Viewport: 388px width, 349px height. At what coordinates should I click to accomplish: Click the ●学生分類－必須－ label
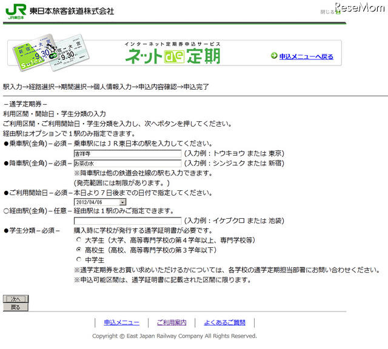(x=32, y=230)
